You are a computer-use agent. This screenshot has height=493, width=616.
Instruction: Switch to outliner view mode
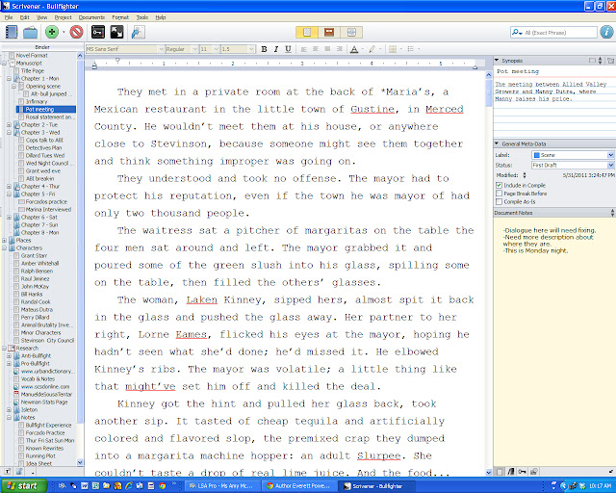pyautogui.click(x=351, y=32)
